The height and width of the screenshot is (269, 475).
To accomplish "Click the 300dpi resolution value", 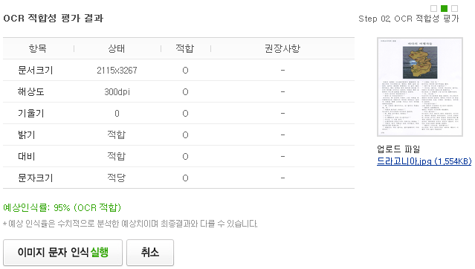I will 117,92.
